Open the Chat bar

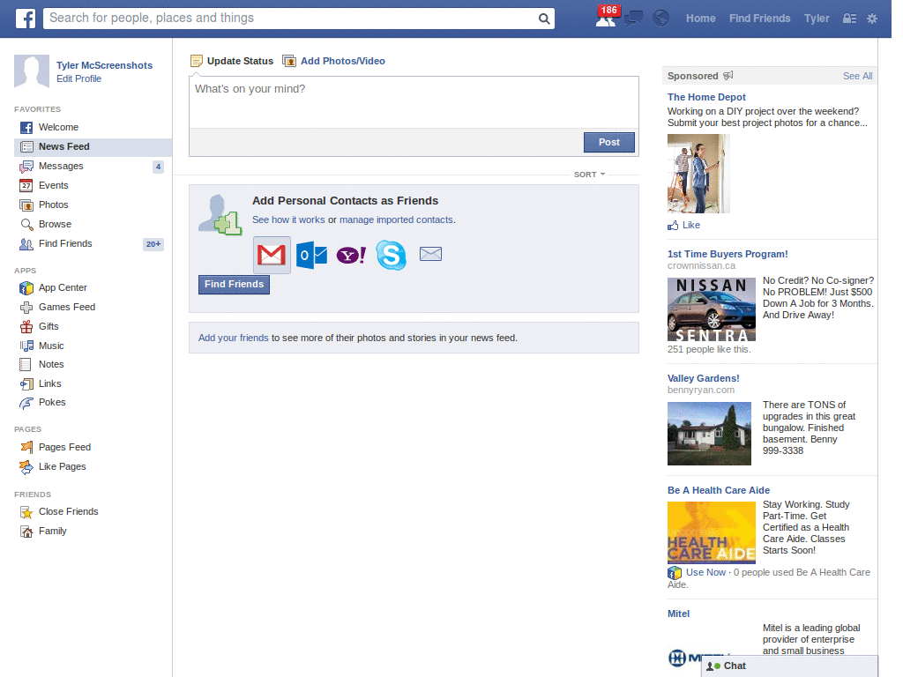[x=789, y=666]
